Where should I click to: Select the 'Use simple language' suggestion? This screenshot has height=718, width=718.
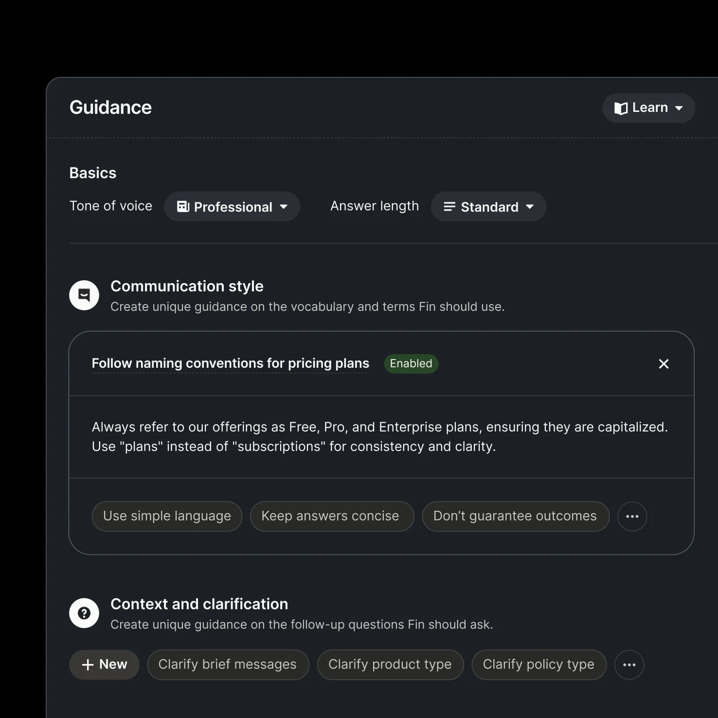(167, 516)
